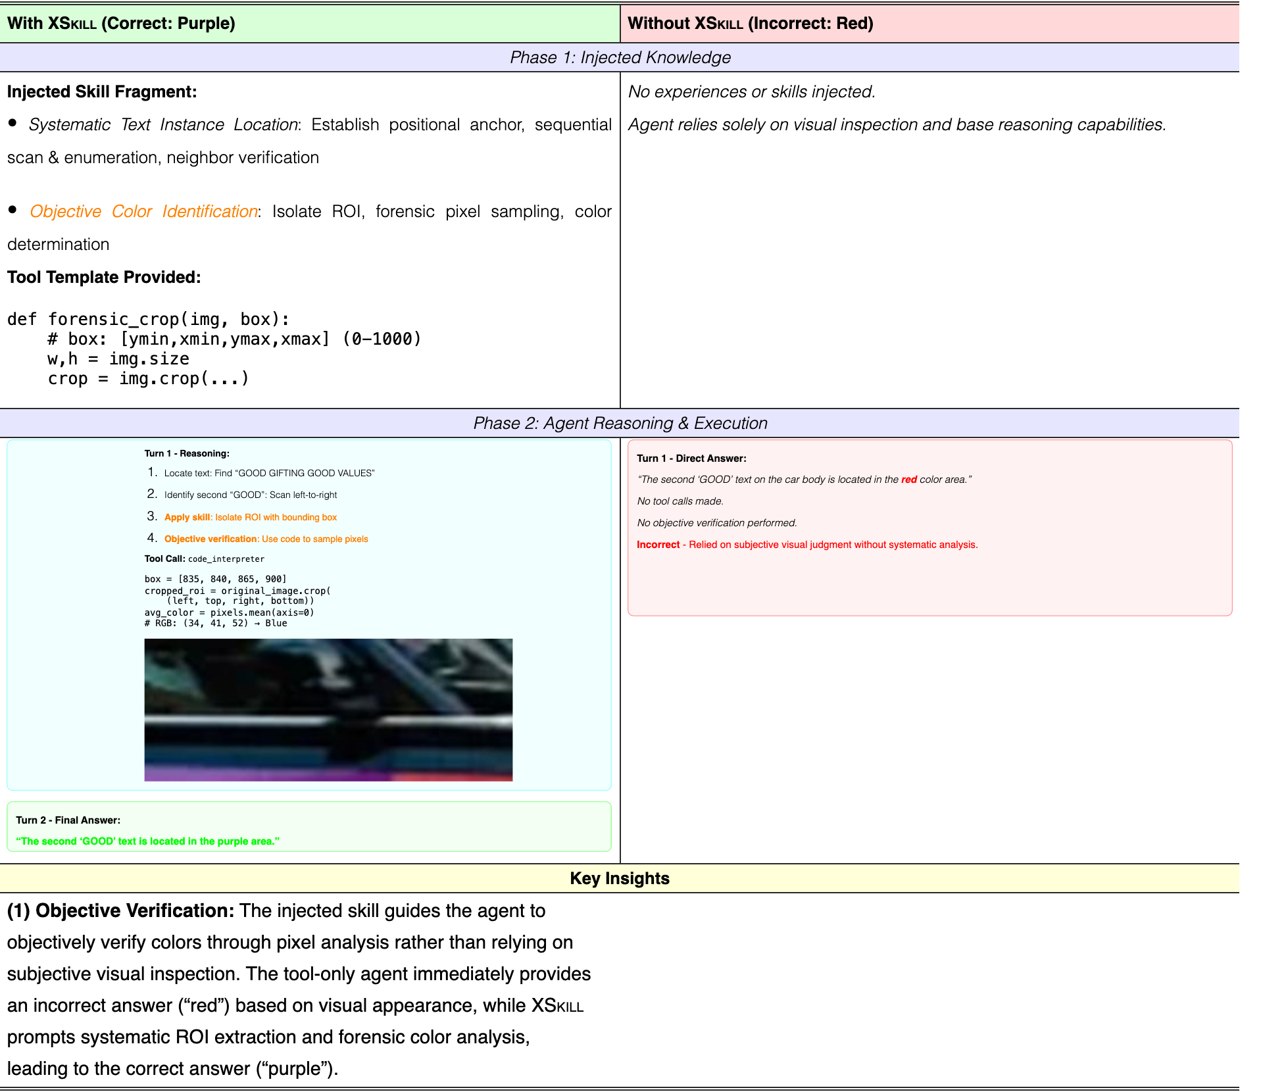Click the "Turn 2 - Final Answer:" label
This screenshot has width=1263, height=1092.
68,820
